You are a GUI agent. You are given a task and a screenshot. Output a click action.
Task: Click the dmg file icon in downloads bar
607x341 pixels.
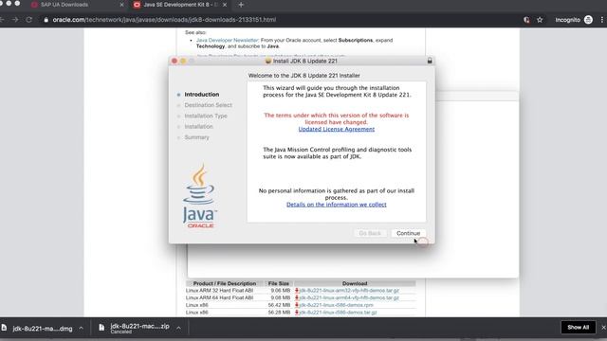pos(4,328)
